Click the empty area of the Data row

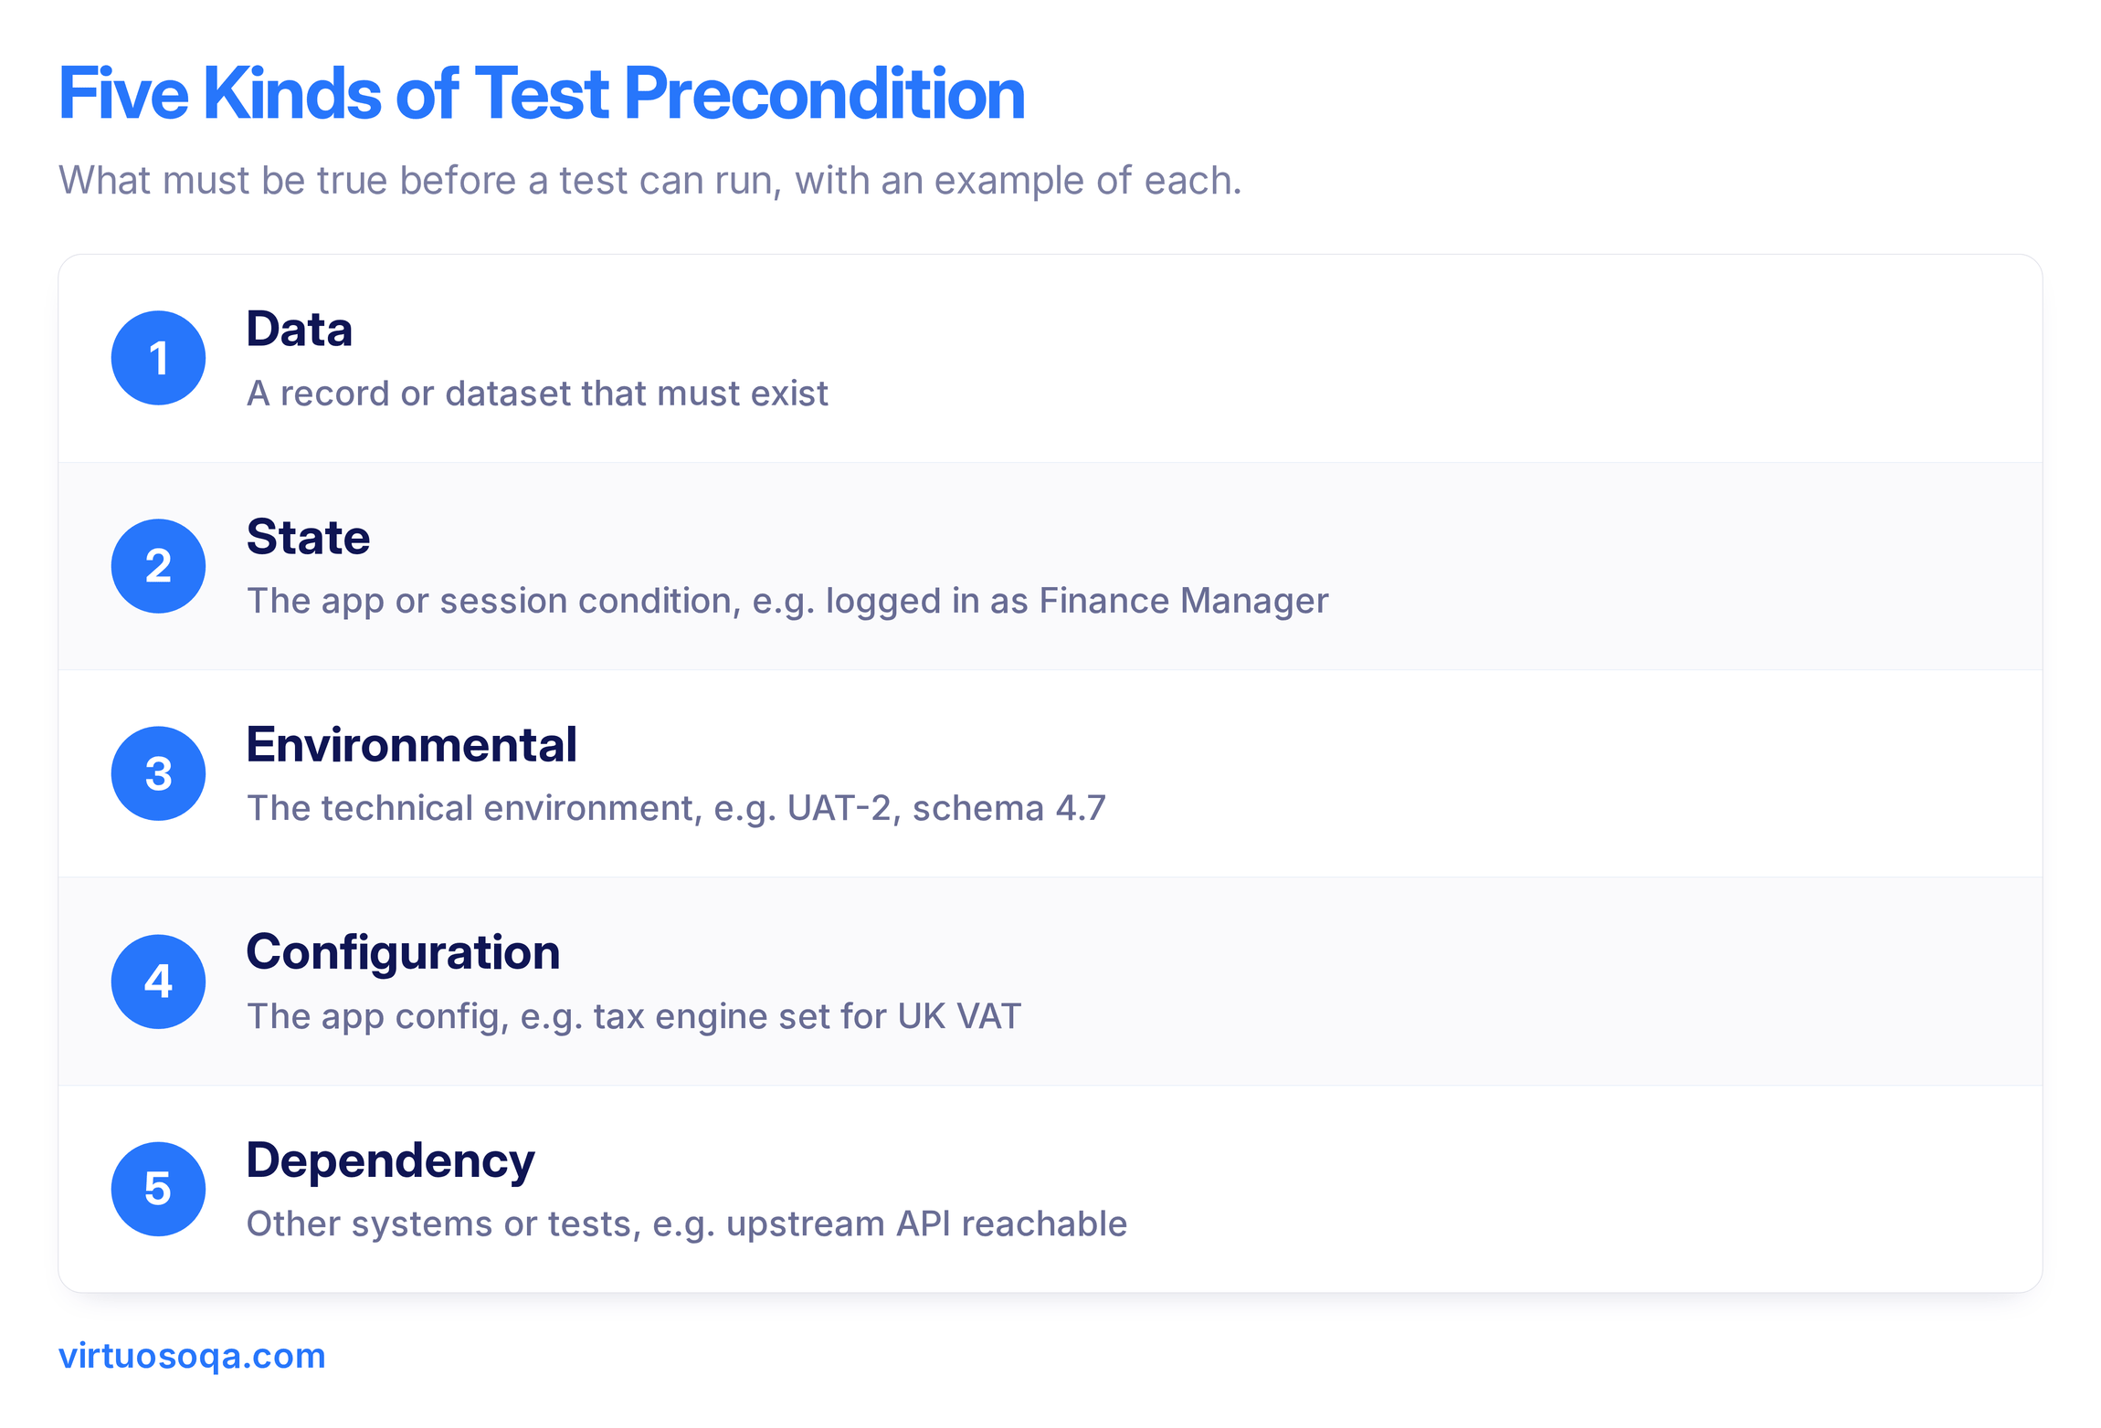click(x=1462, y=359)
